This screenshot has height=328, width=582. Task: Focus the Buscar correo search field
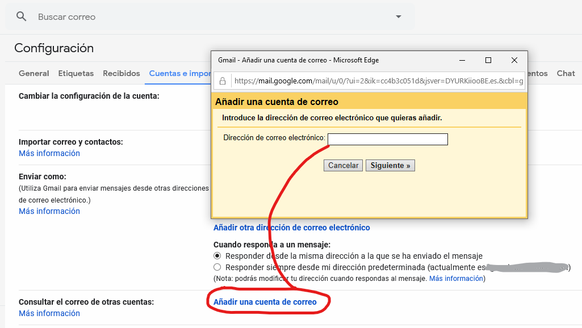pyautogui.click(x=210, y=16)
